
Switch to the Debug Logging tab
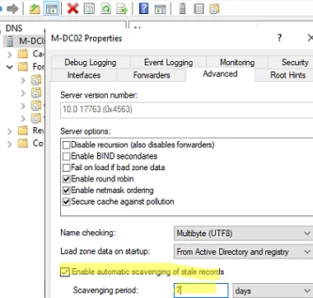[91, 63]
